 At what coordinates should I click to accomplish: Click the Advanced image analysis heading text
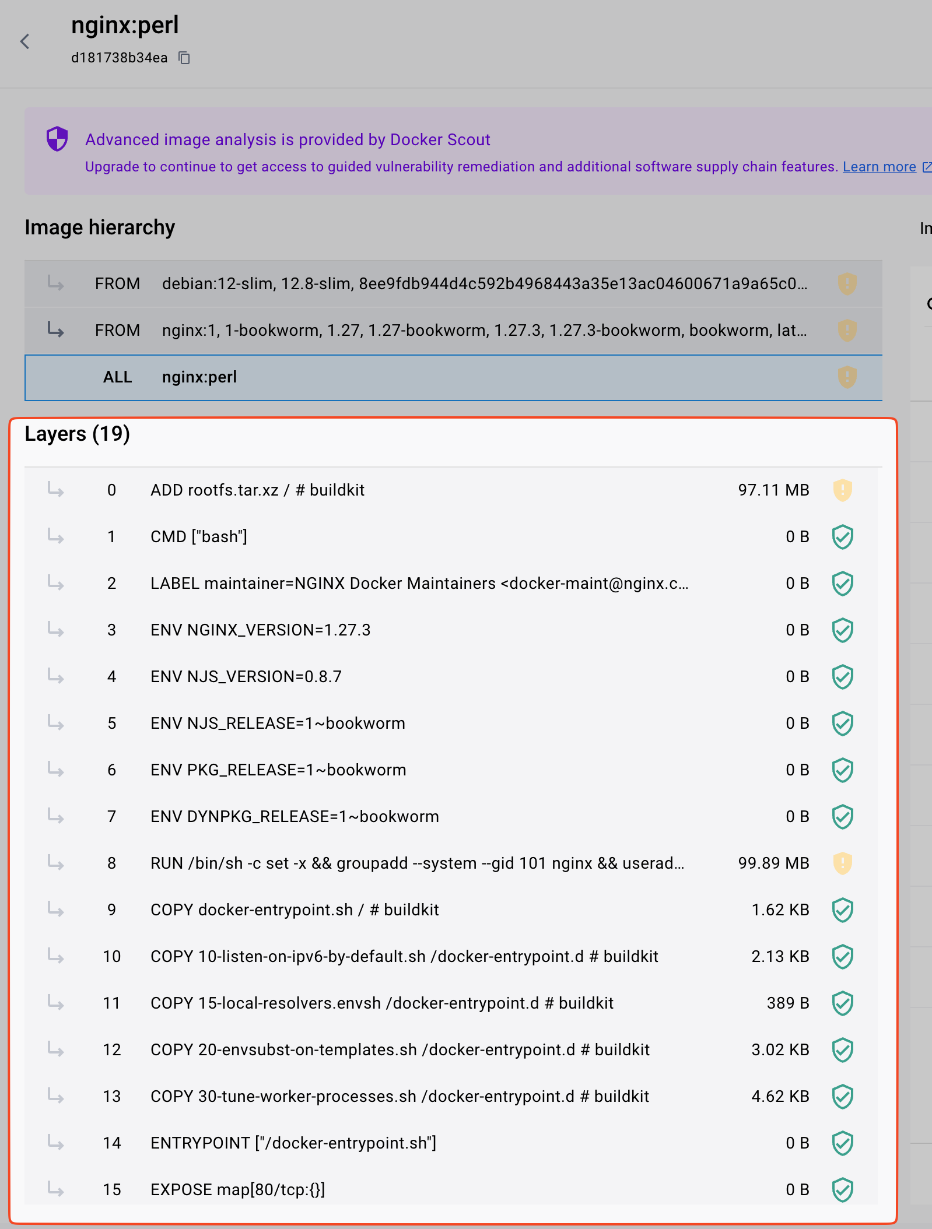[x=288, y=140]
